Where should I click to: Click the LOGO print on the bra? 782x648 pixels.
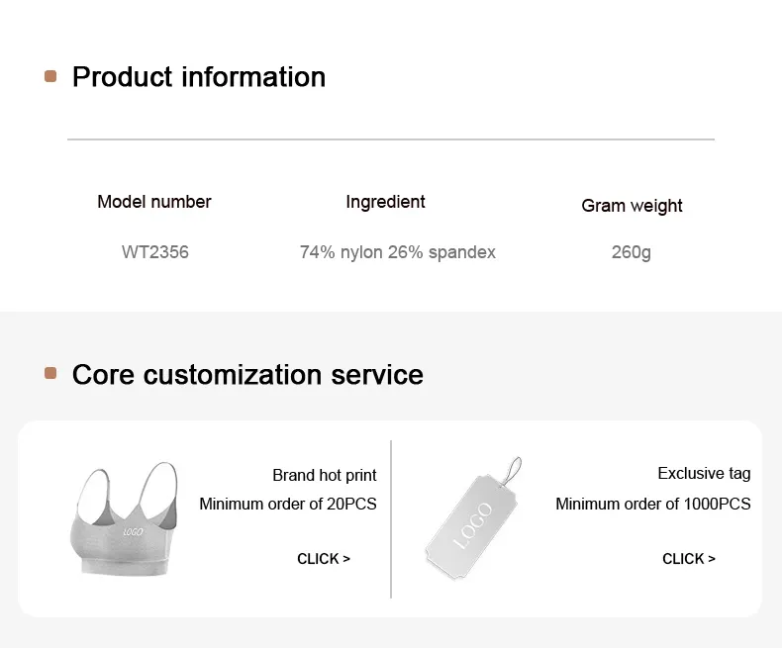(x=135, y=532)
